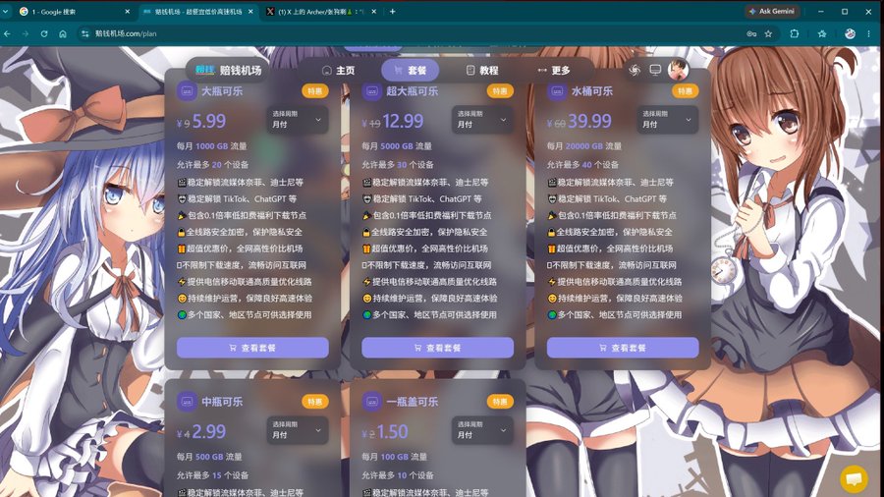Open billing cycle dropdown for 水桶可乐
The width and height of the screenshot is (884, 497).
(x=668, y=120)
